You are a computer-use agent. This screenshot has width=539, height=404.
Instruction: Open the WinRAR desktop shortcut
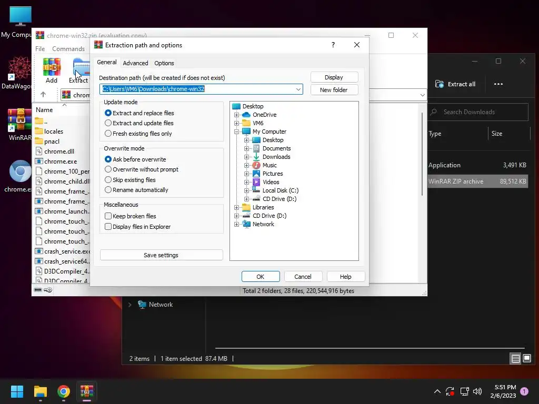(x=19, y=124)
